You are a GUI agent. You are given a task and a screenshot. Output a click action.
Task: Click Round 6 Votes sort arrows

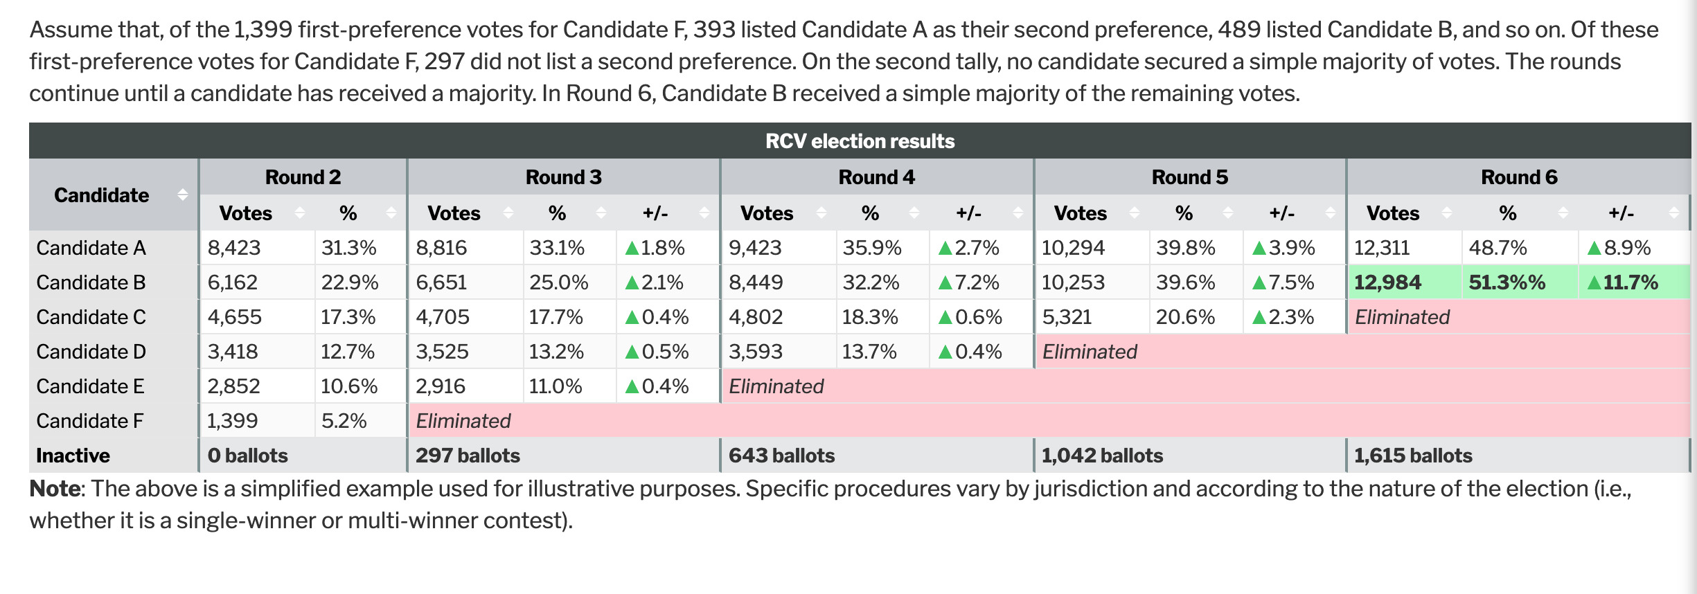point(1447,213)
